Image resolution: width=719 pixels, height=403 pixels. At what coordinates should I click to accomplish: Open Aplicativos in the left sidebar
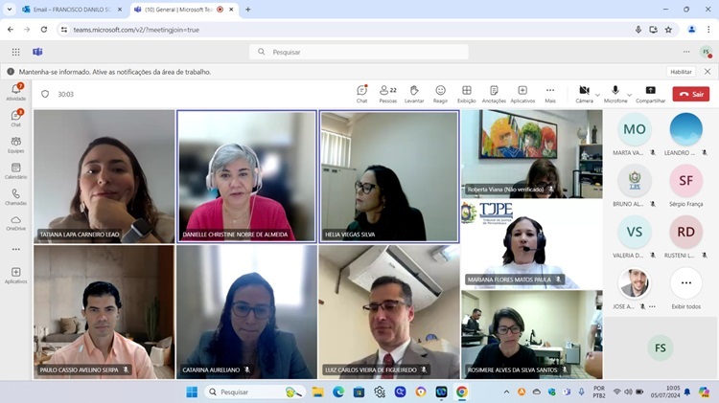(16, 276)
